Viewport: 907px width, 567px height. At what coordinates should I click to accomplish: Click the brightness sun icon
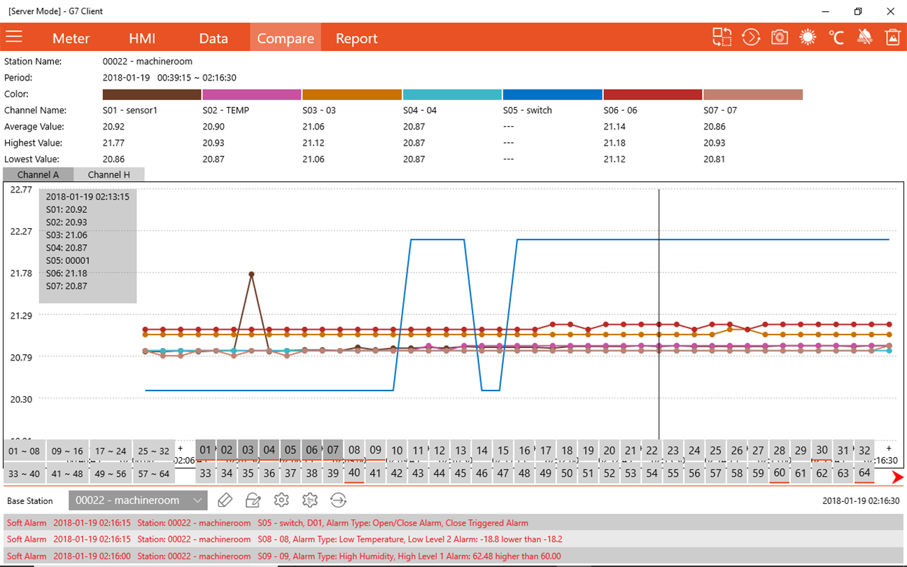coord(808,38)
